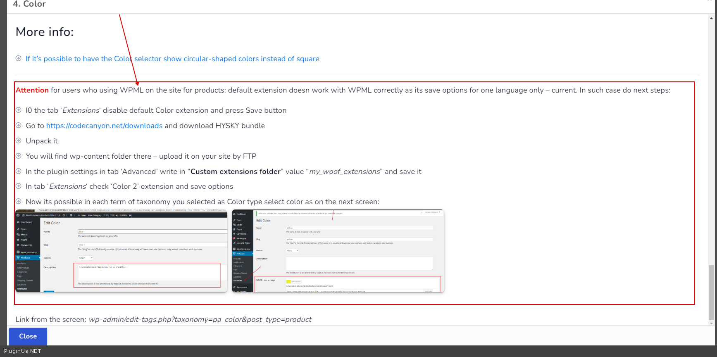Click the scrollbar down arrow
Image resolution: width=717 pixels, height=357 pixels.
(x=711, y=323)
